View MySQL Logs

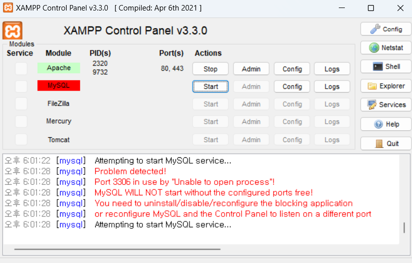[x=332, y=87]
